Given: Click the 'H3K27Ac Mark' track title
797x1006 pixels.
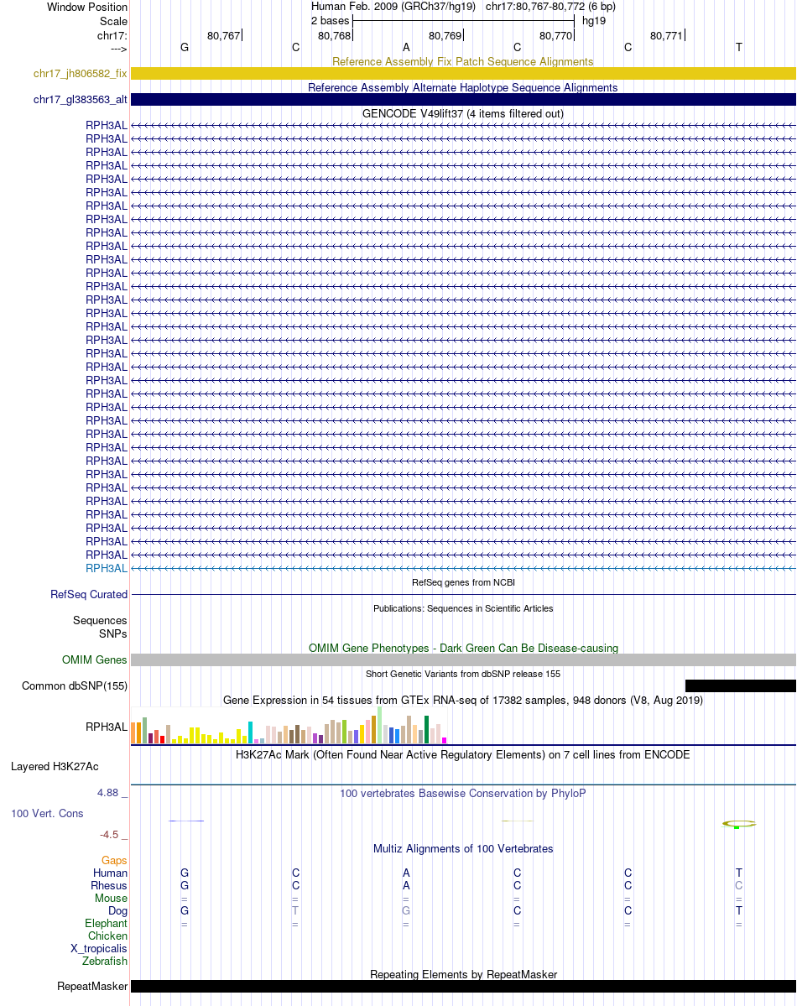Looking at the screenshot, I should tap(462, 754).
